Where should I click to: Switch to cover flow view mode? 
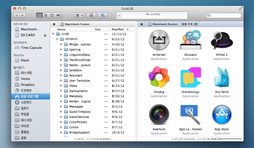coord(58,15)
